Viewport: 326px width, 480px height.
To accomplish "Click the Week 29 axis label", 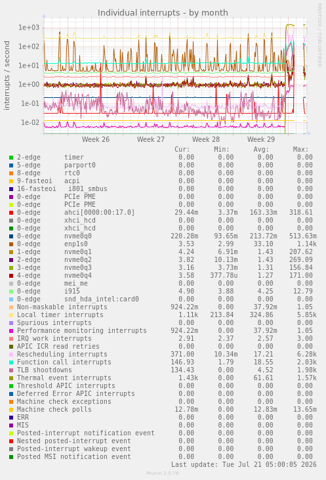I will click(x=261, y=139).
